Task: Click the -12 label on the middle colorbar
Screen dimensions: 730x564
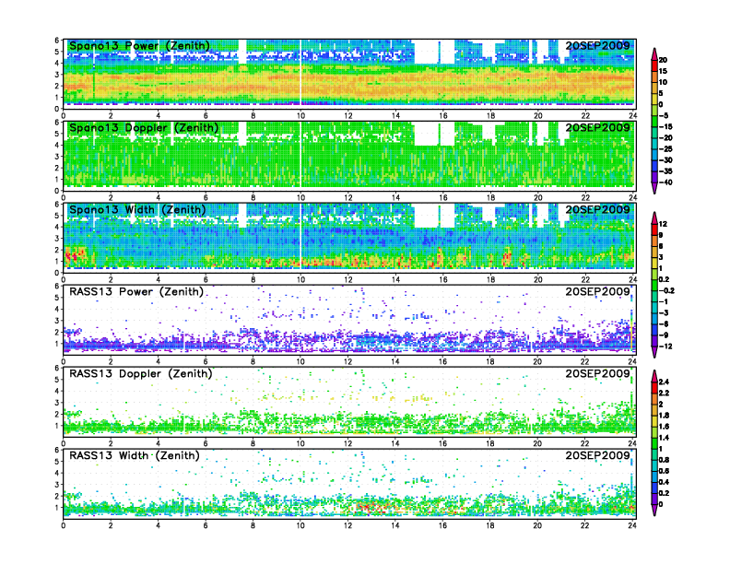Action: point(665,347)
